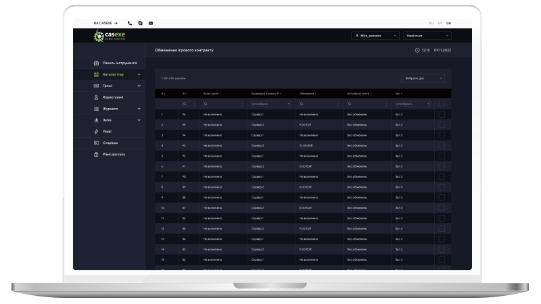Check the checkbox for row 1

coord(442,114)
